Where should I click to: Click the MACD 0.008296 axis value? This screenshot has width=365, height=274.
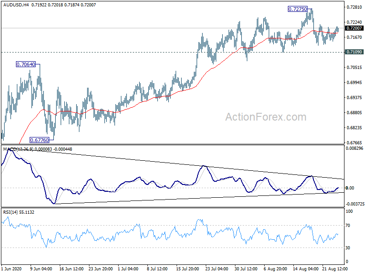(x=355, y=148)
